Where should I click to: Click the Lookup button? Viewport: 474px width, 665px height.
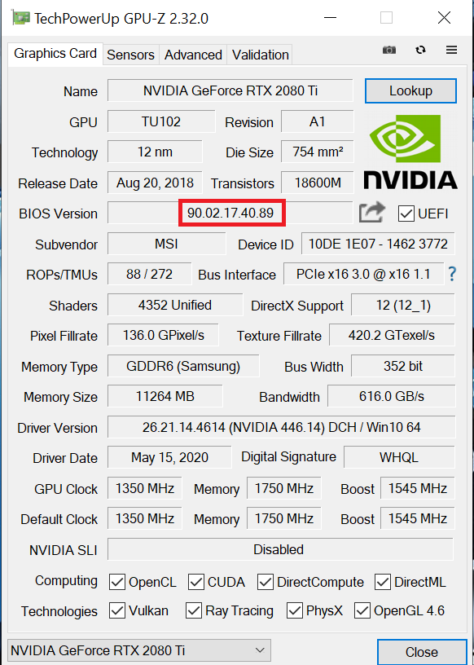tap(410, 90)
